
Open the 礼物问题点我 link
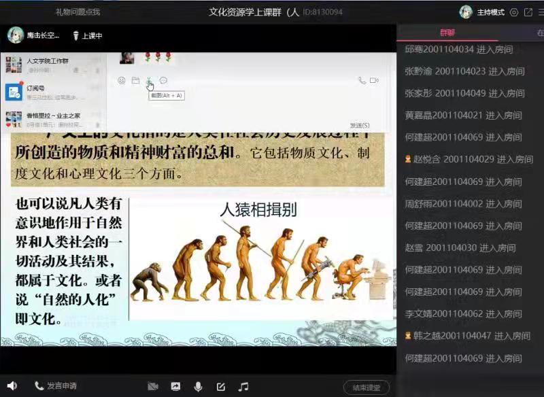pos(78,12)
